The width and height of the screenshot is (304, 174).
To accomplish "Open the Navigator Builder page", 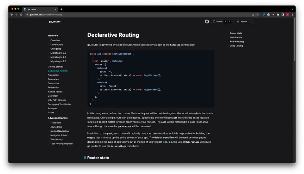I will 59,135.
